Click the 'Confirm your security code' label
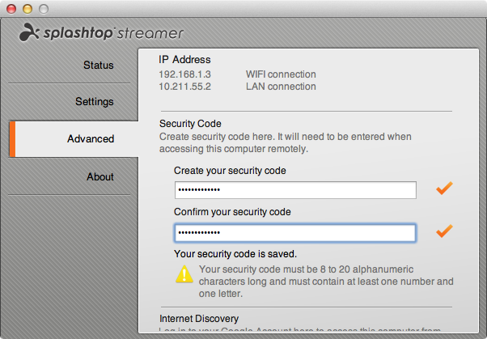This screenshot has width=487, height=339. click(x=232, y=212)
